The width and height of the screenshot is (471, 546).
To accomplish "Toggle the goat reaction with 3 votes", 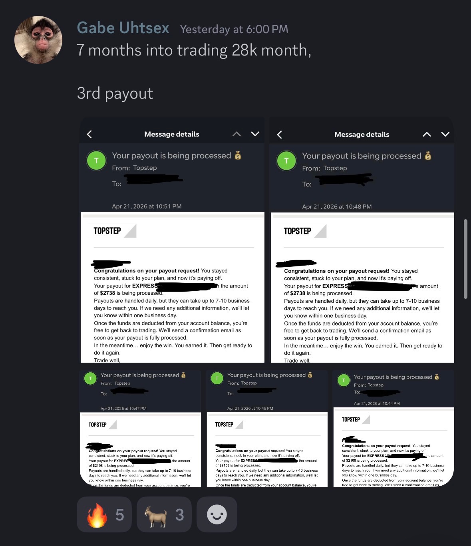I will [x=164, y=514].
